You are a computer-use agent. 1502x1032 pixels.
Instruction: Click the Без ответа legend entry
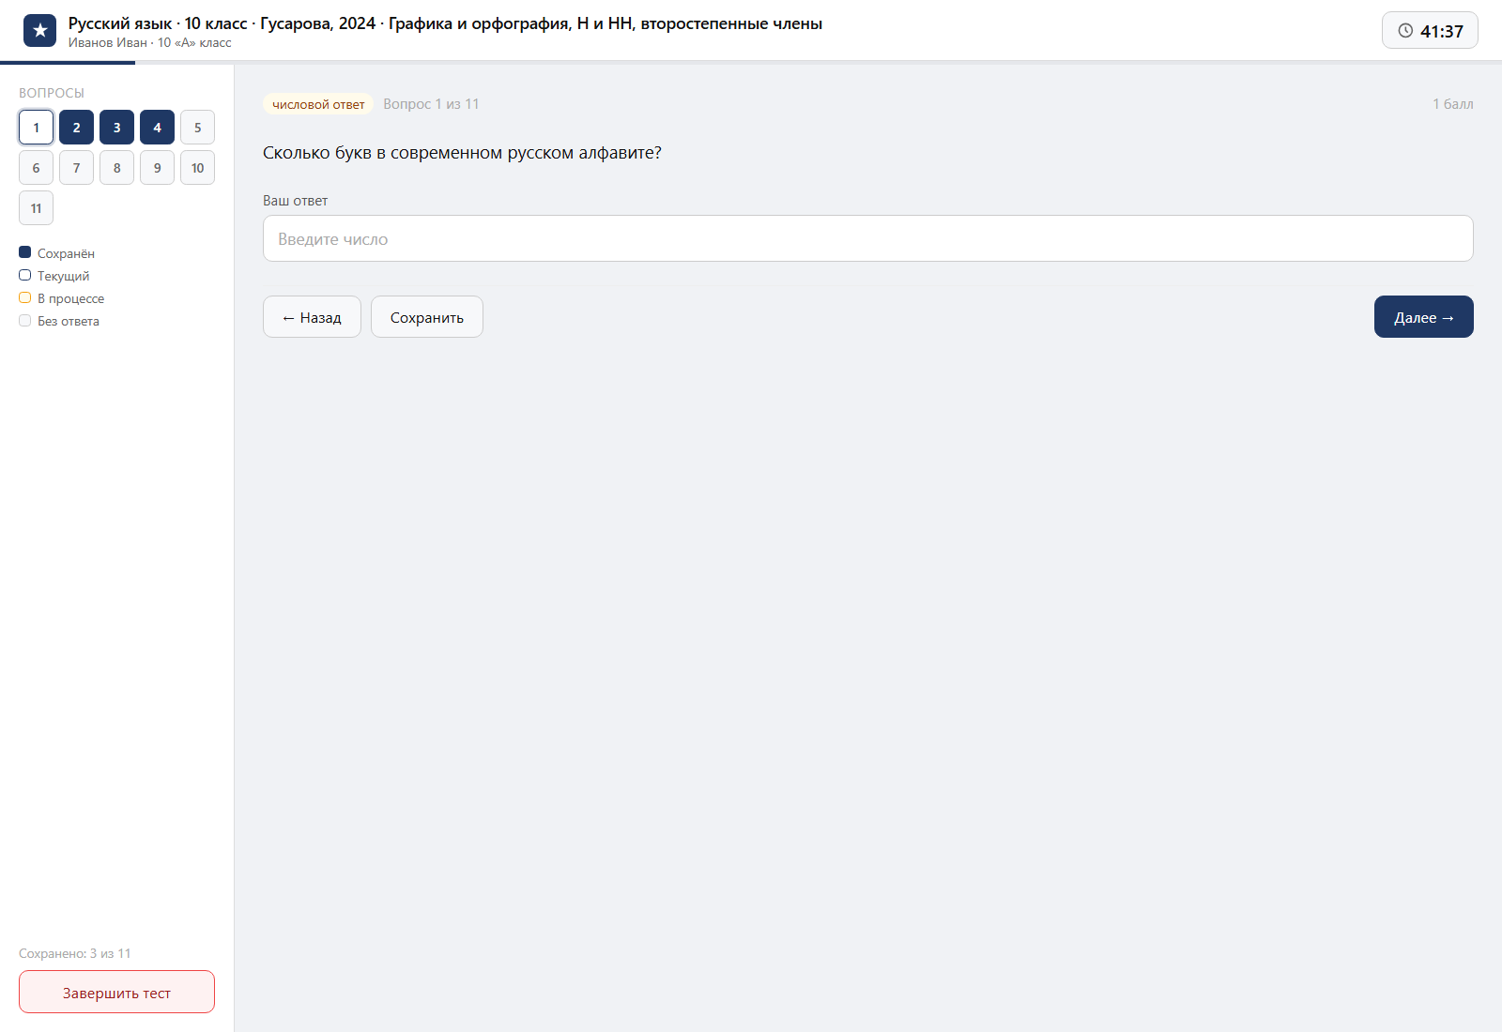pos(59,321)
